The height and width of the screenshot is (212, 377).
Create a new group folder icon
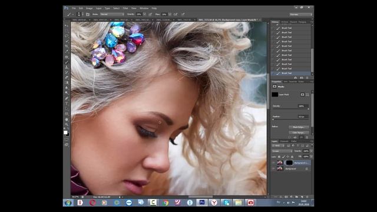[297, 197]
